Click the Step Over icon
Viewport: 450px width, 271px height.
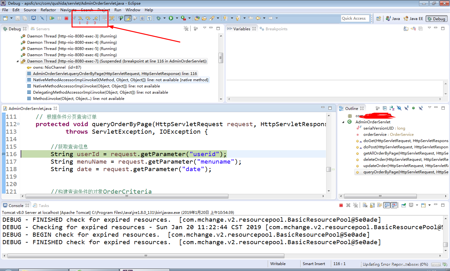pyautogui.click(x=88, y=18)
